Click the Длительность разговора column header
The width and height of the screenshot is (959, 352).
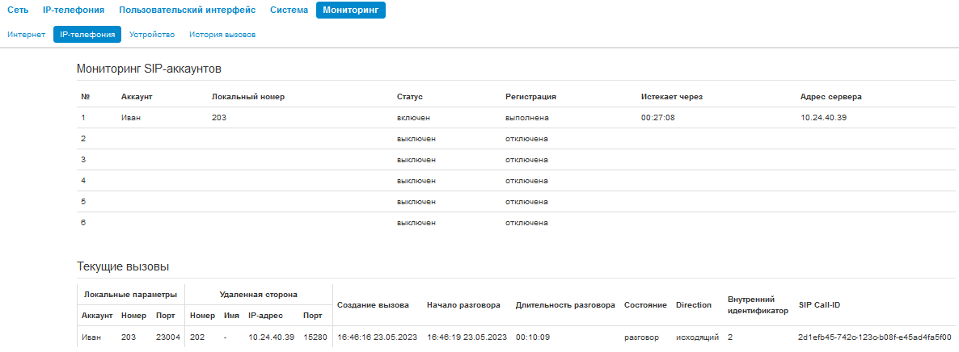[565, 304]
